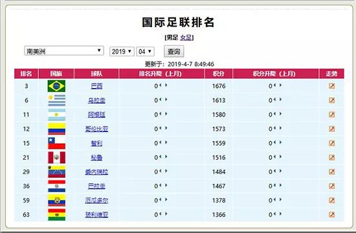The image size is (356, 233).
Task: Click the points value 1676
Action: tap(219, 86)
